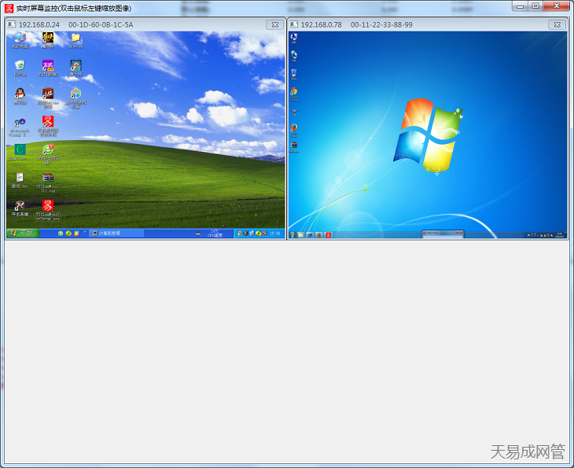574x468 pixels.
Task: Click the Windows 7 logo wallpaper thumbnail
Action: click(427, 132)
